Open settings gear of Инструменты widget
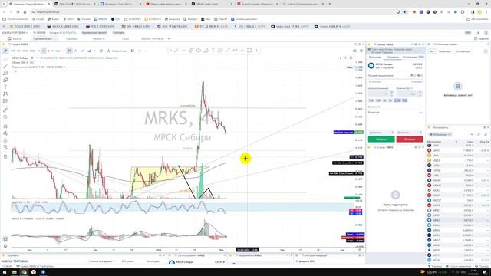 [484, 128]
